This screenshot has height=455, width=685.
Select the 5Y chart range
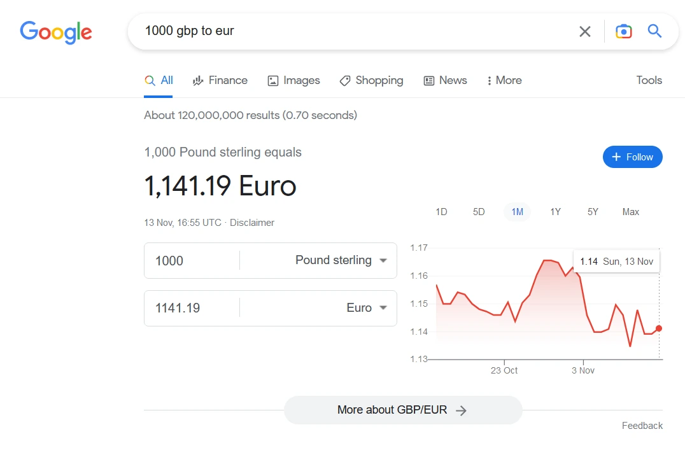click(x=593, y=212)
